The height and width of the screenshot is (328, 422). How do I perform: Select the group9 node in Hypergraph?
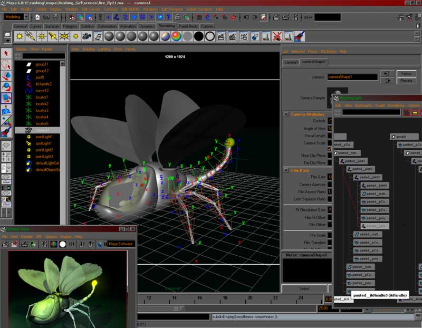pos(405,137)
